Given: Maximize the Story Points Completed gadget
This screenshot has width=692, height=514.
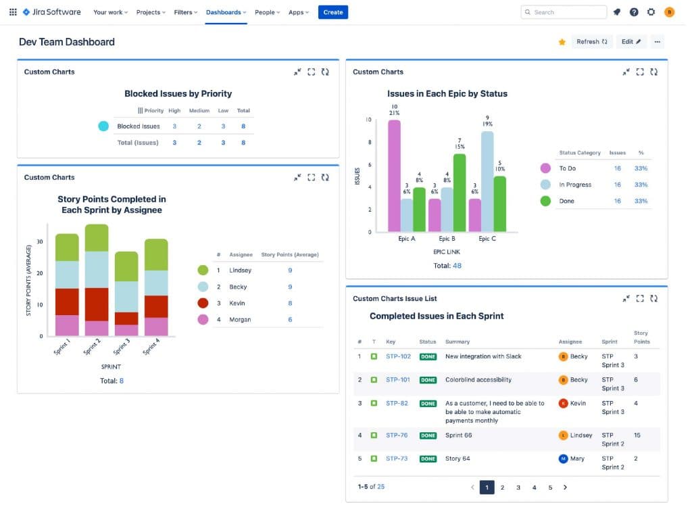Looking at the screenshot, I should pyautogui.click(x=311, y=177).
